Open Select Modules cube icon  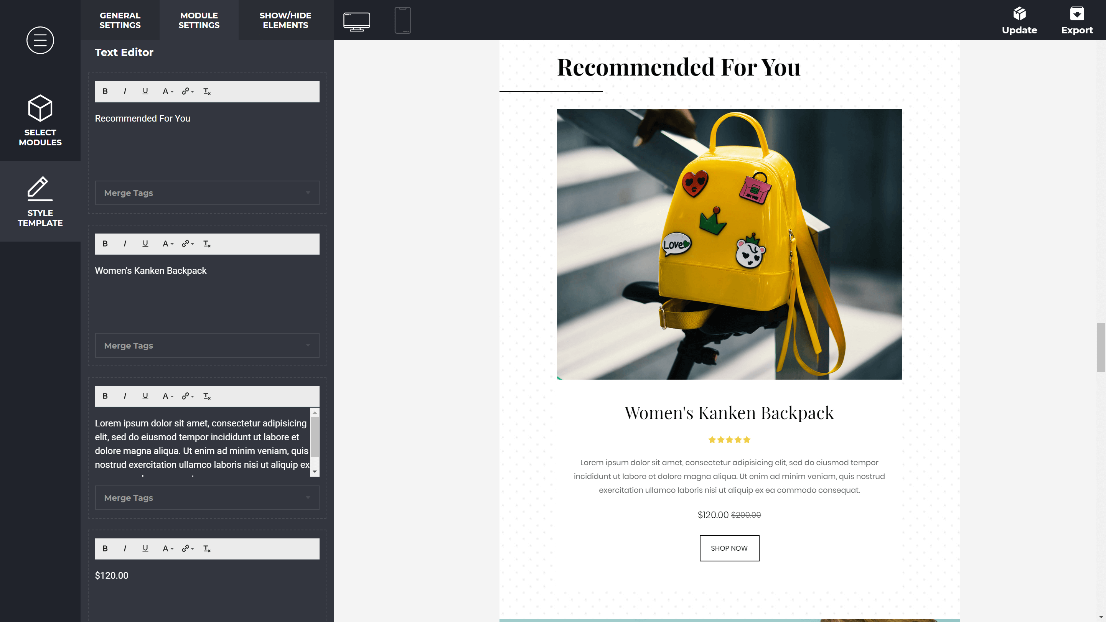click(40, 108)
